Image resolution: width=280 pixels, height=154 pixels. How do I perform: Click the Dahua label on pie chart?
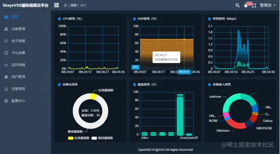[268, 121]
